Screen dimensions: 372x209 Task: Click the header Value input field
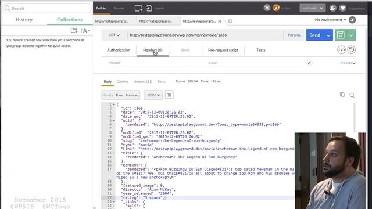click(x=256, y=63)
